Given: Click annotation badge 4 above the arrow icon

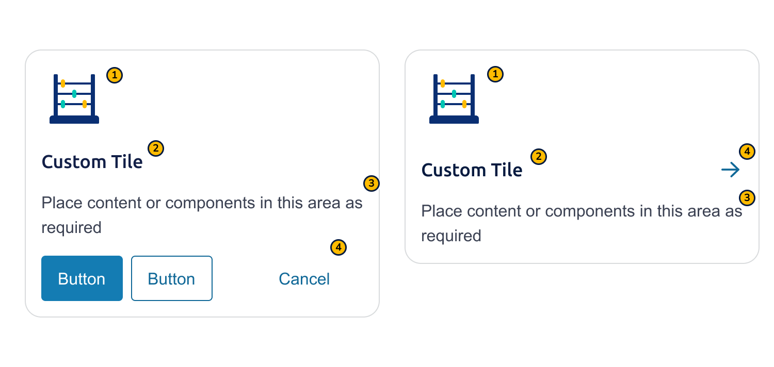Looking at the screenshot, I should [x=747, y=152].
